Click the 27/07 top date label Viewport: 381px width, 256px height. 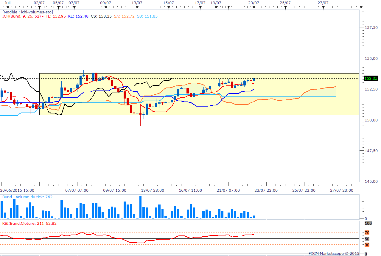tap(323, 3)
